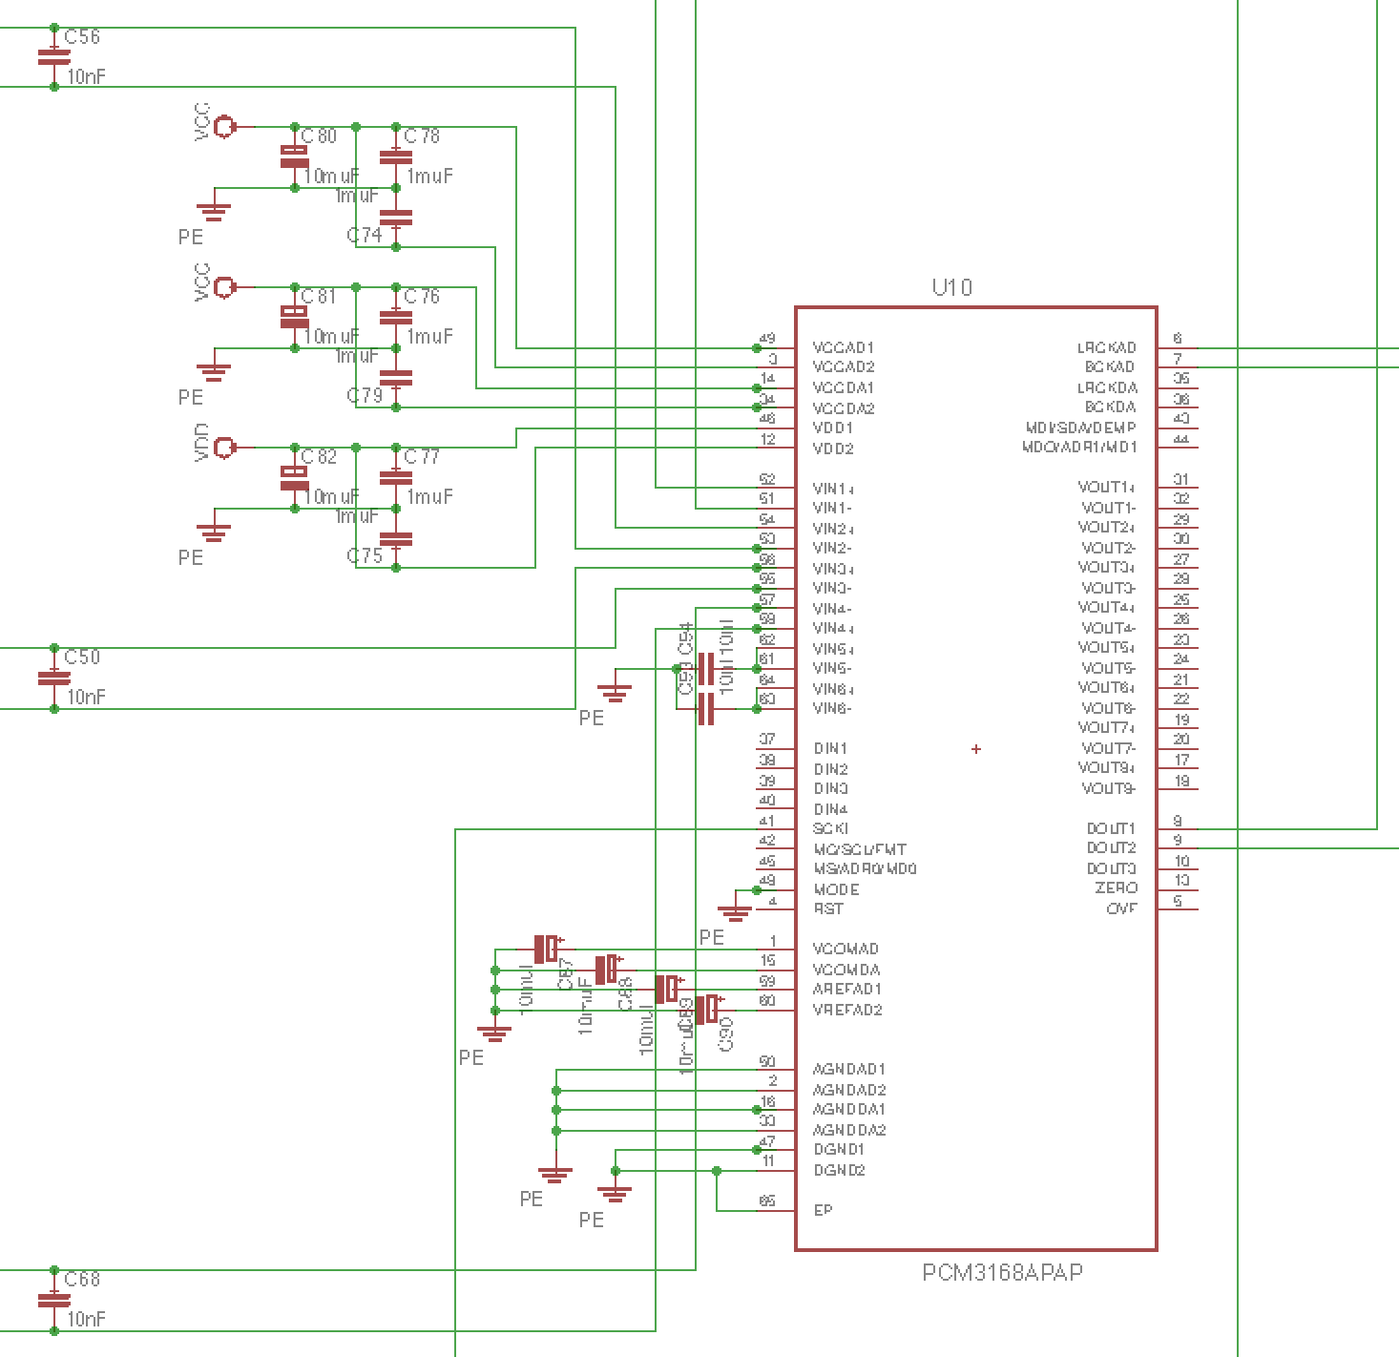Pick the C75 capacitor symbol

point(396,538)
